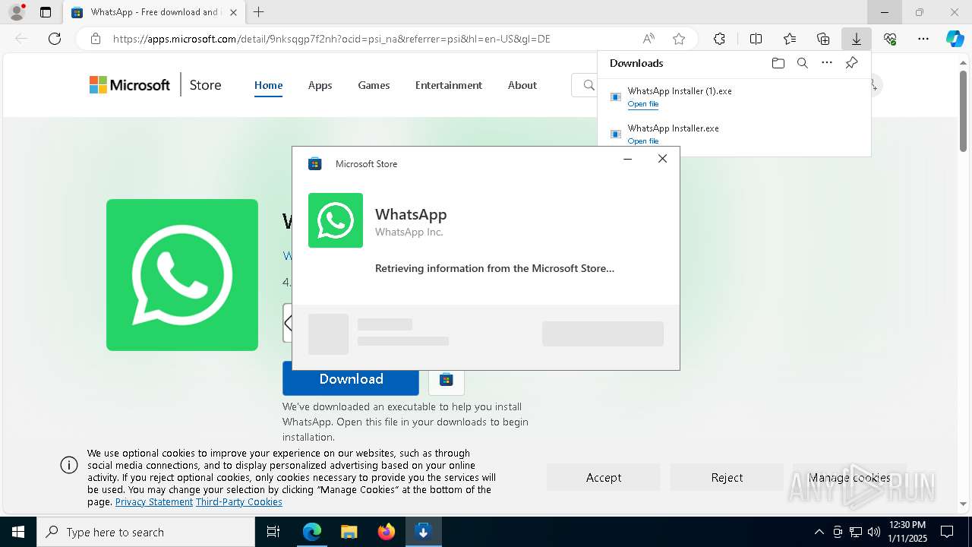Select the Home navigation tab
This screenshot has width=972, height=547.
(x=268, y=85)
